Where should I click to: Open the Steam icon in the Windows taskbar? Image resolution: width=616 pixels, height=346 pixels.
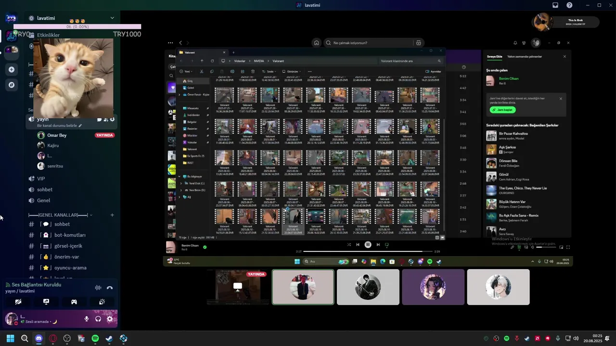click(109, 338)
